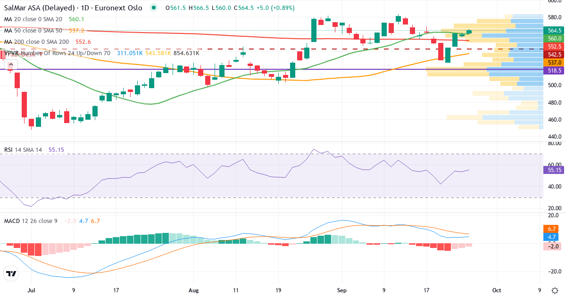Click the 564.5 current price label
Image resolution: width=566 pixels, height=297 pixels.
click(x=555, y=31)
